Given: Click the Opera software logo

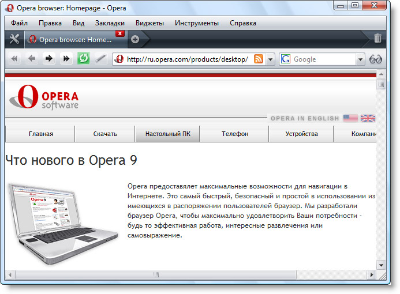Looking at the screenshot, I should [x=44, y=97].
